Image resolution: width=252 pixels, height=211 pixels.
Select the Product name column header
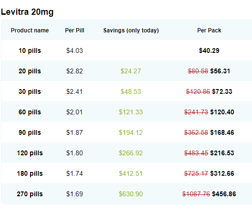(x=30, y=30)
